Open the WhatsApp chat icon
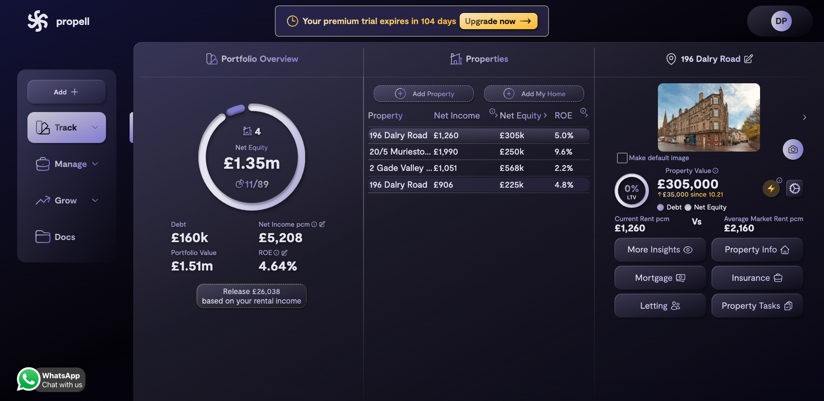Image resolution: width=824 pixels, height=401 pixels. (x=28, y=379)
